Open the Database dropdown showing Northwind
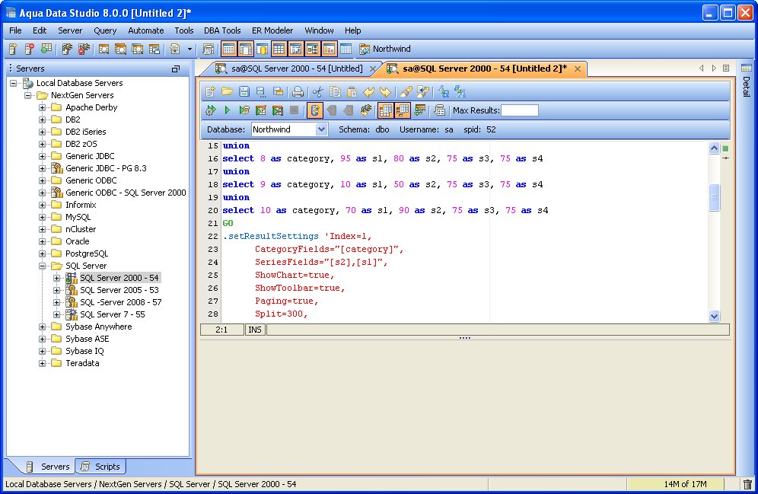Screen dimensions: 758x494 coord(320,129)
